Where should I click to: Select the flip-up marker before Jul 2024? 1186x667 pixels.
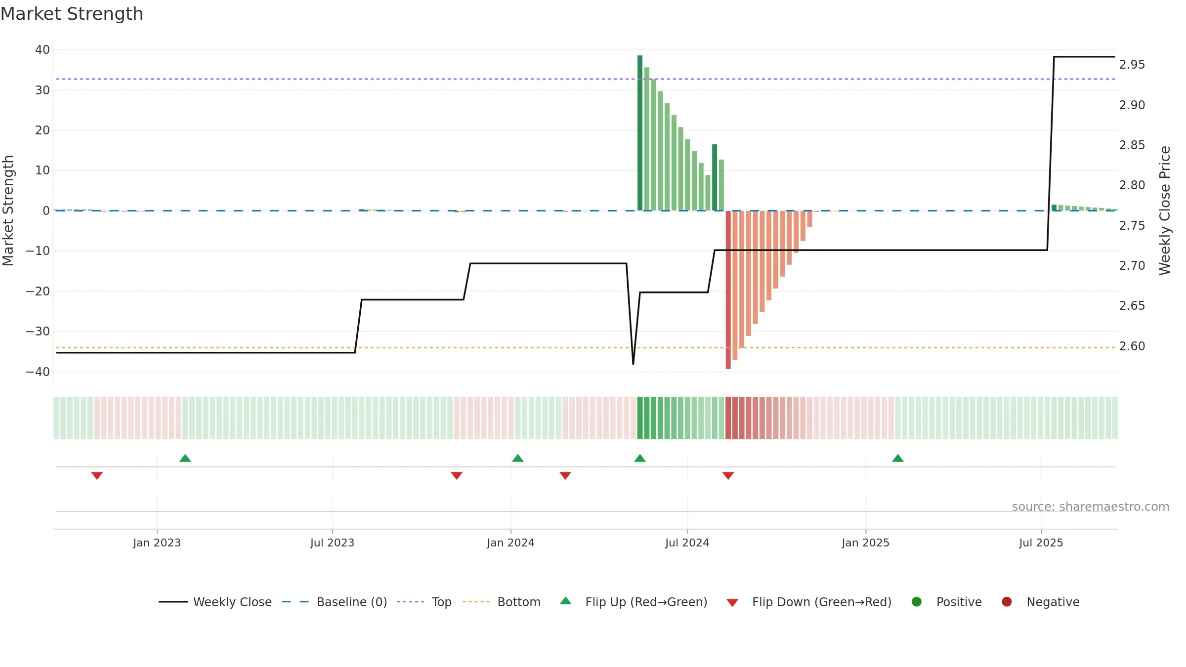[x=640, y=458]
